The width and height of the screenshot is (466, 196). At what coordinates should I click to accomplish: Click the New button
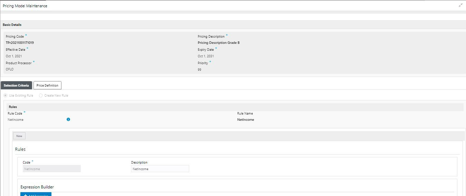19,136
